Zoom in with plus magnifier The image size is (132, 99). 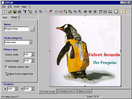click(80, 12)
